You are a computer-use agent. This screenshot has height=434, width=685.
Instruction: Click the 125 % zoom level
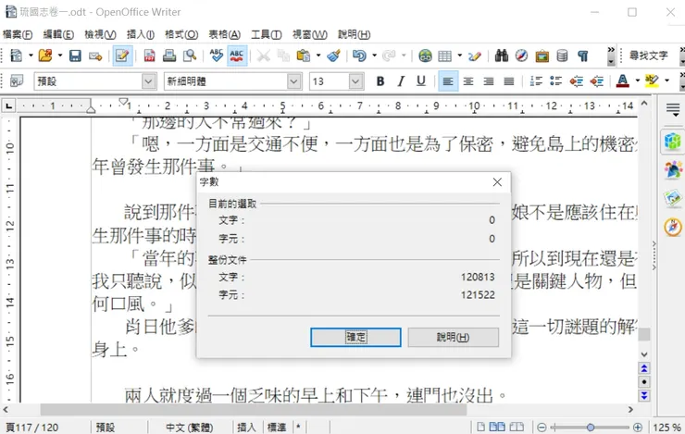667,428
